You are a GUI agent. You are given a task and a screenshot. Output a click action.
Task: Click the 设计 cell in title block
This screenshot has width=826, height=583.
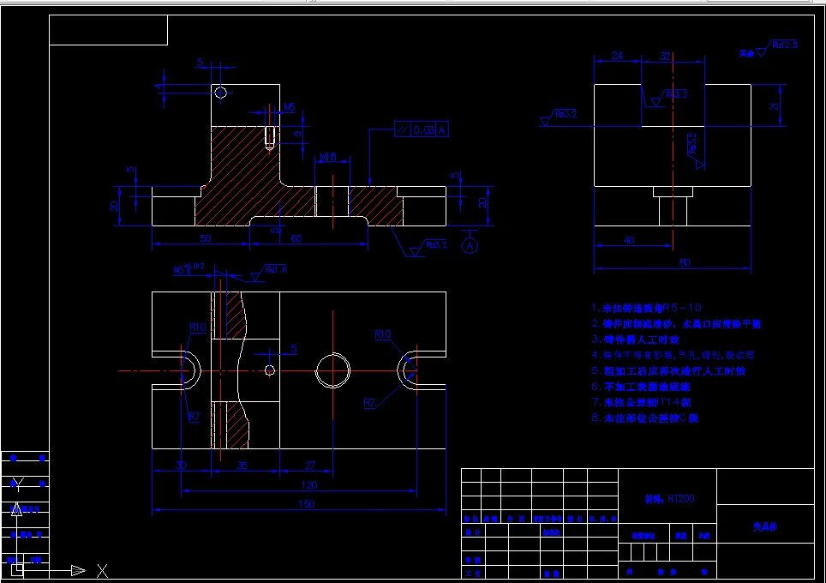point(472,532)
